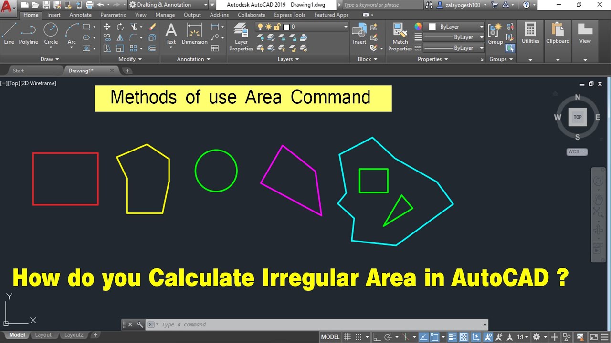Click the Start file tab

pos(18,71)
